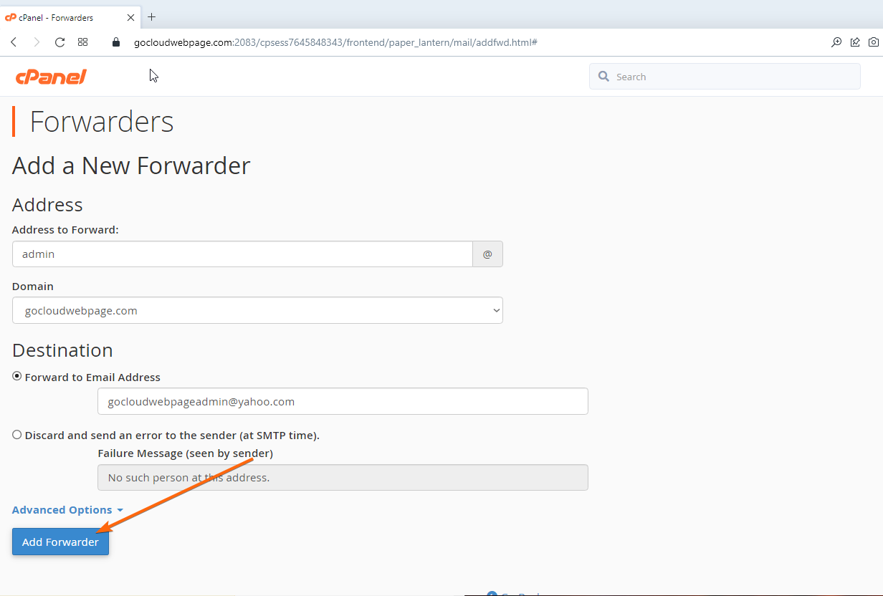Click the cPanel Search field
Image resolution: width=883 pixels, height=596 pixels.
(x=725, y=77)
